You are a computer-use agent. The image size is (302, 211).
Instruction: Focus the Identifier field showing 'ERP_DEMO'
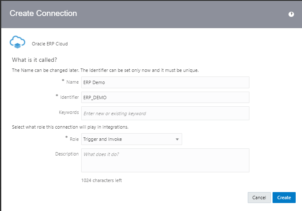tap(165, 98)
